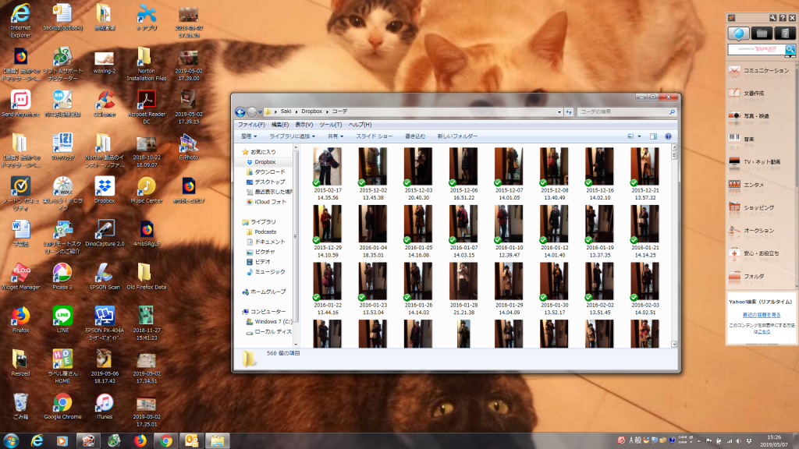The width and height of the screenshot is (799, 449).
Task: Open the Dropbox desktop shortcut
Action: [105, 189]
